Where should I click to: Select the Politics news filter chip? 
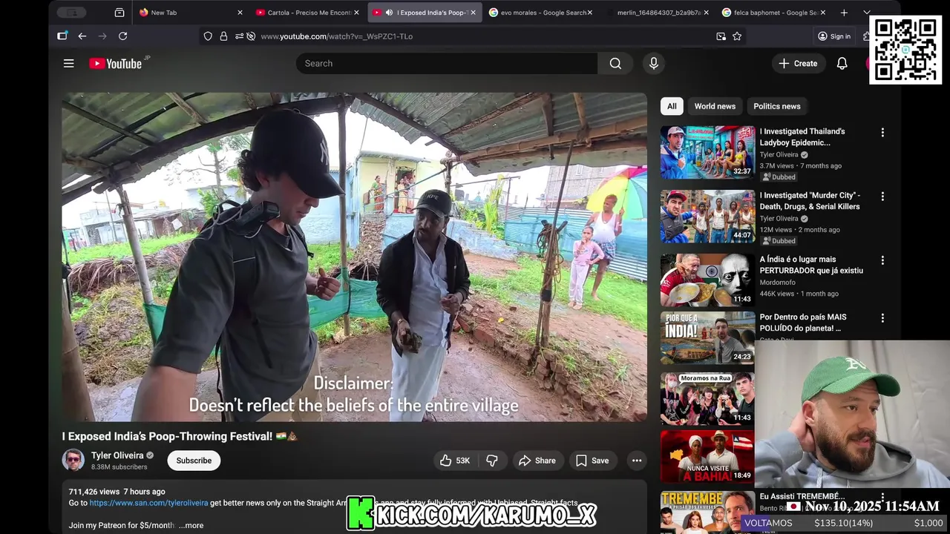777,106
